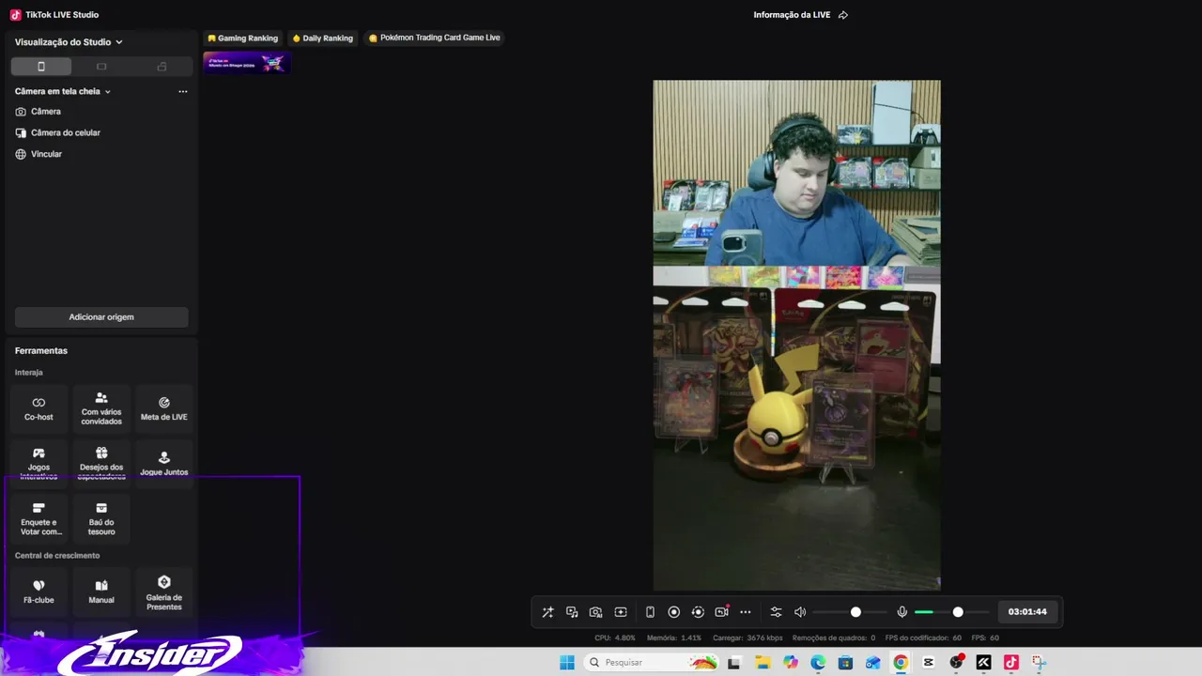Select the Câmera source
This screenshot has height=676, width=1202.
39,112
